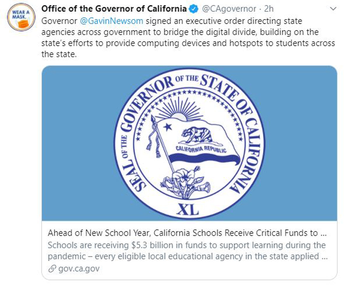The height and width of the screenshot is (286, 344).
Task: Click the tweet body about digital divide
Action: 188,37
